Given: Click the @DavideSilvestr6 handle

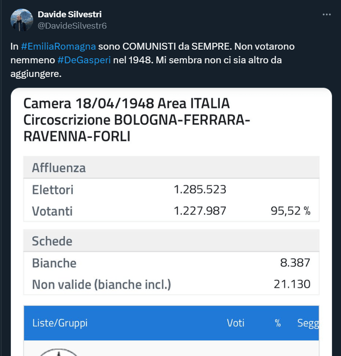Looking at the screenshot, I should (72, 25).
